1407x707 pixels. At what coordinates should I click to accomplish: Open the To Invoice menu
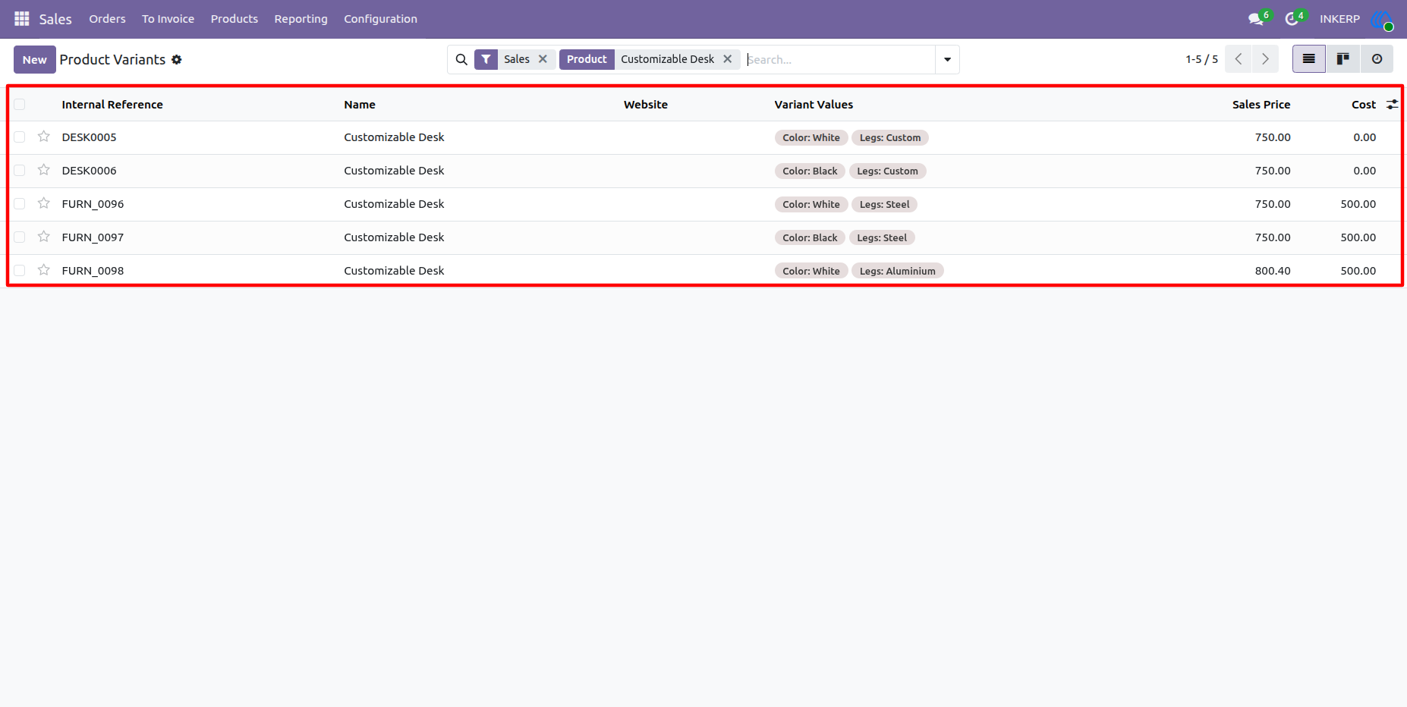[168, 19]
